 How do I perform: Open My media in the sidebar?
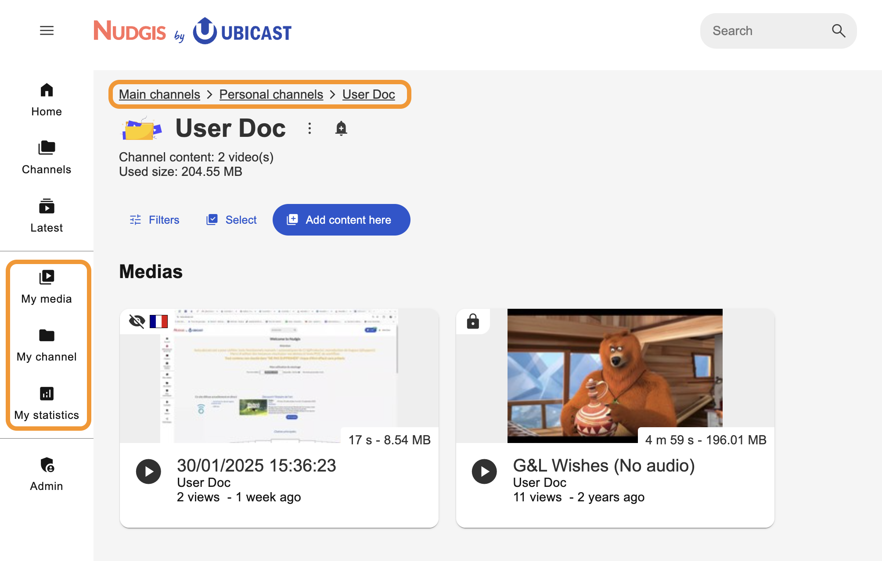click(x=47, y=287)
